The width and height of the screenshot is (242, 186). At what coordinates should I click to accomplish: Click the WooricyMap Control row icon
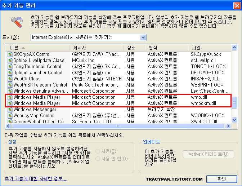[x=10, y=116]
